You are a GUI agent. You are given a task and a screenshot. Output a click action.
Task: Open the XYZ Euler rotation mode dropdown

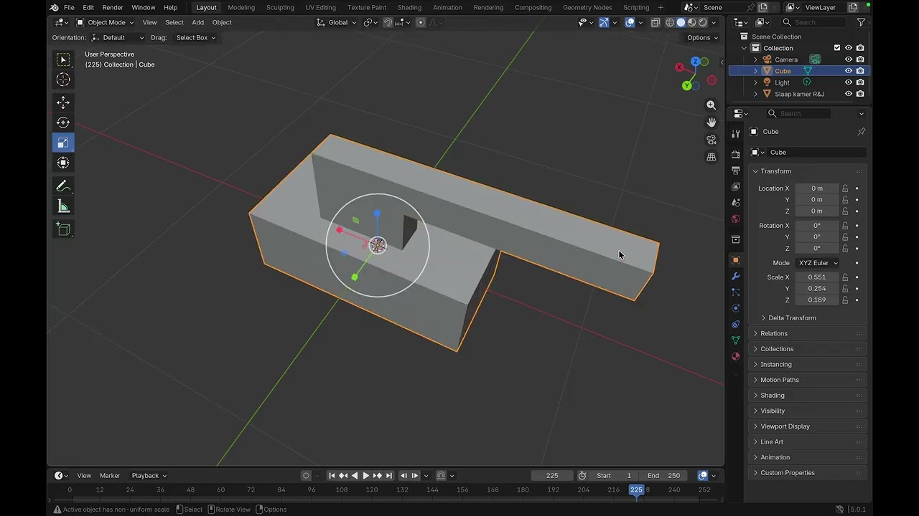(817, 263)
